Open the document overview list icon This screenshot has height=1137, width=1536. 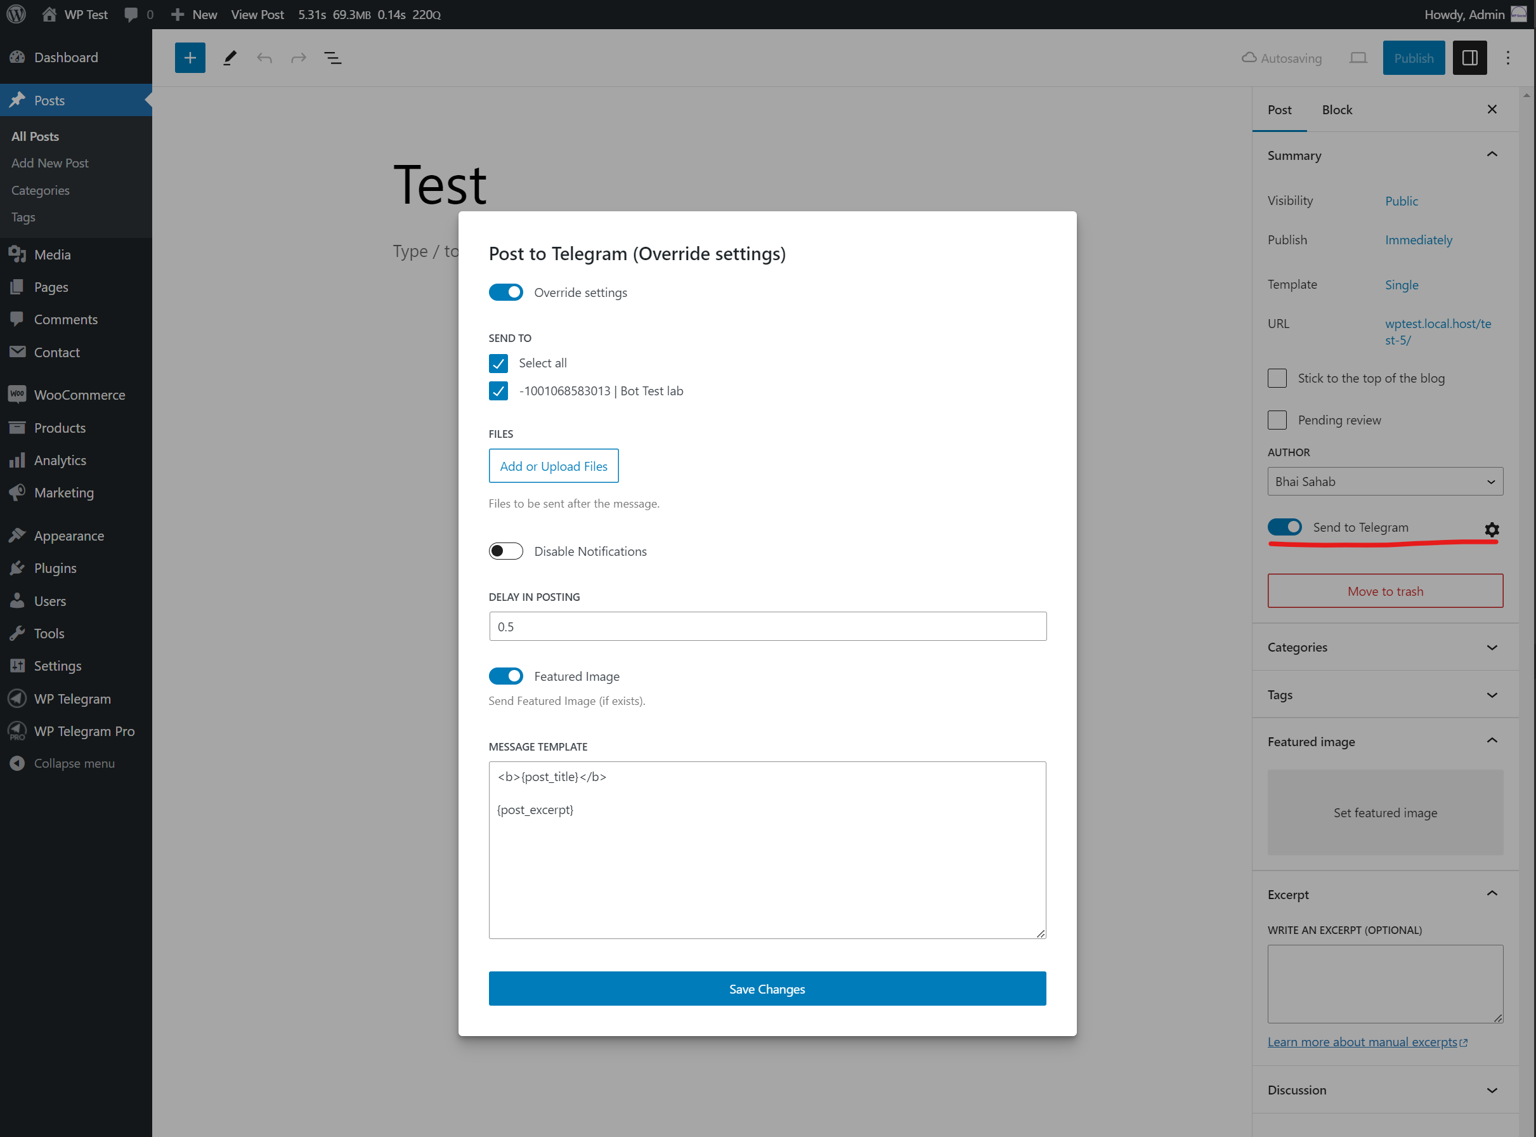[333, 58]
